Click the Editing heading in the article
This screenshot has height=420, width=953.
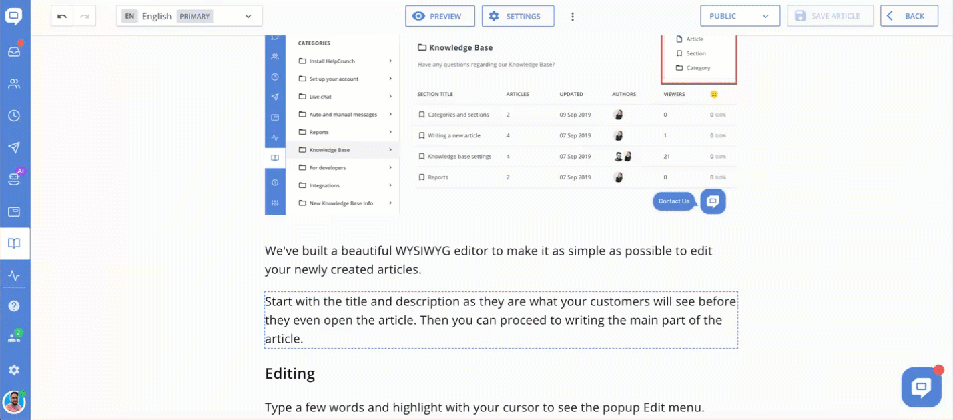pos(290,373)
